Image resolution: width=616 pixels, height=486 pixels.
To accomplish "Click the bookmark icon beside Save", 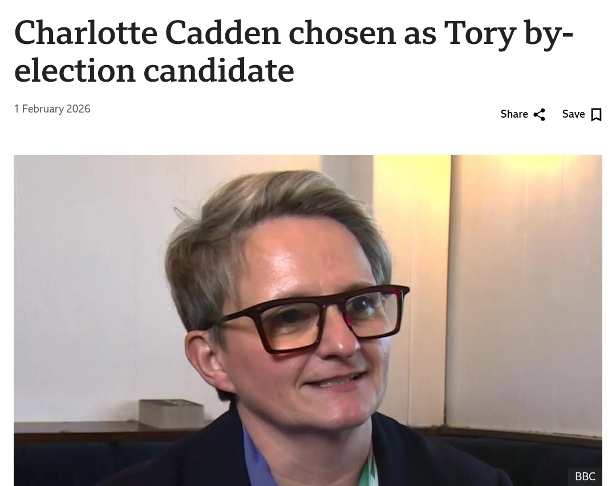I will coord(596,114).
